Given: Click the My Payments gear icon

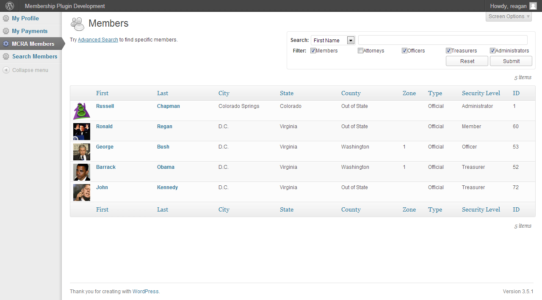Looking at the screenshot, I should click(6, 31).
